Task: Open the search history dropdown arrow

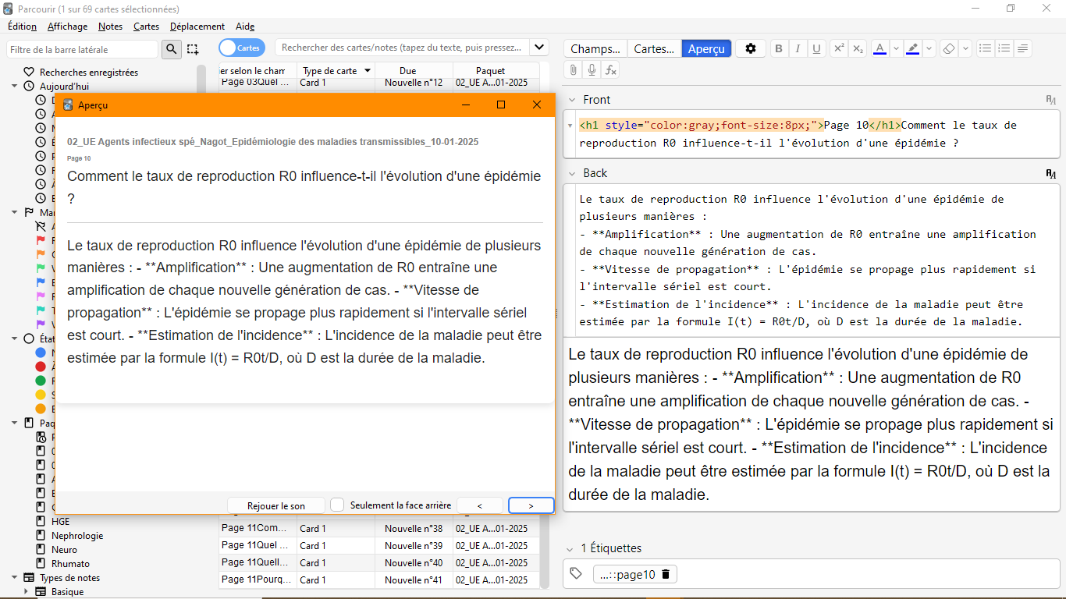Action: click(539, 48)
